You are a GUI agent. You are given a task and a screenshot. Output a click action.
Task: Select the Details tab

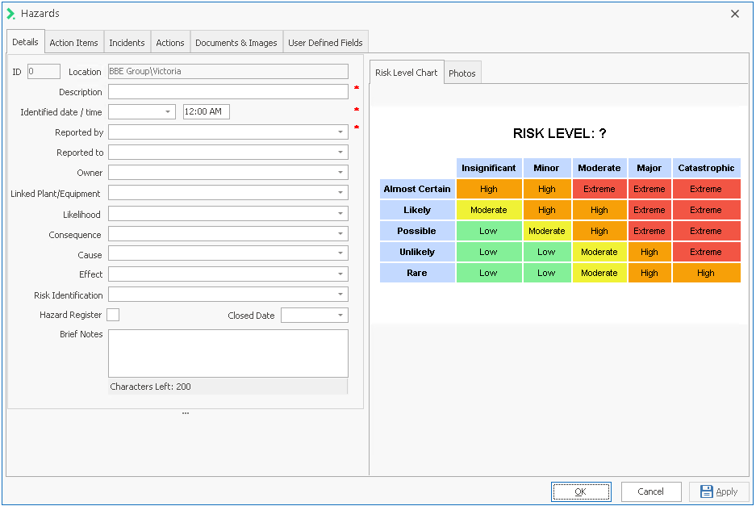(x=25, y=42)
